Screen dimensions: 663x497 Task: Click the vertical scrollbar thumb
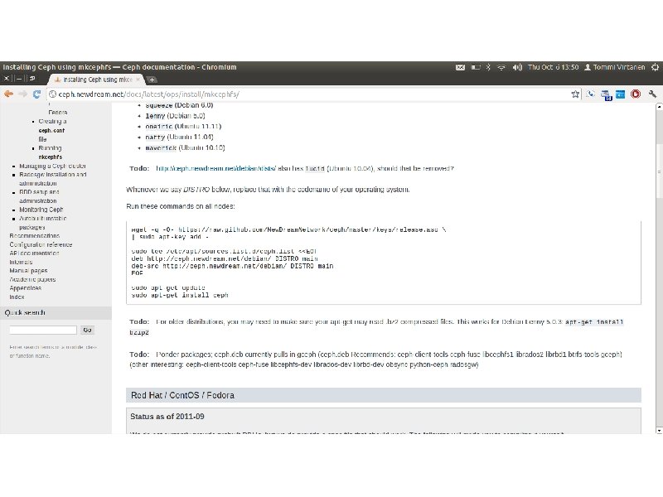659,171
